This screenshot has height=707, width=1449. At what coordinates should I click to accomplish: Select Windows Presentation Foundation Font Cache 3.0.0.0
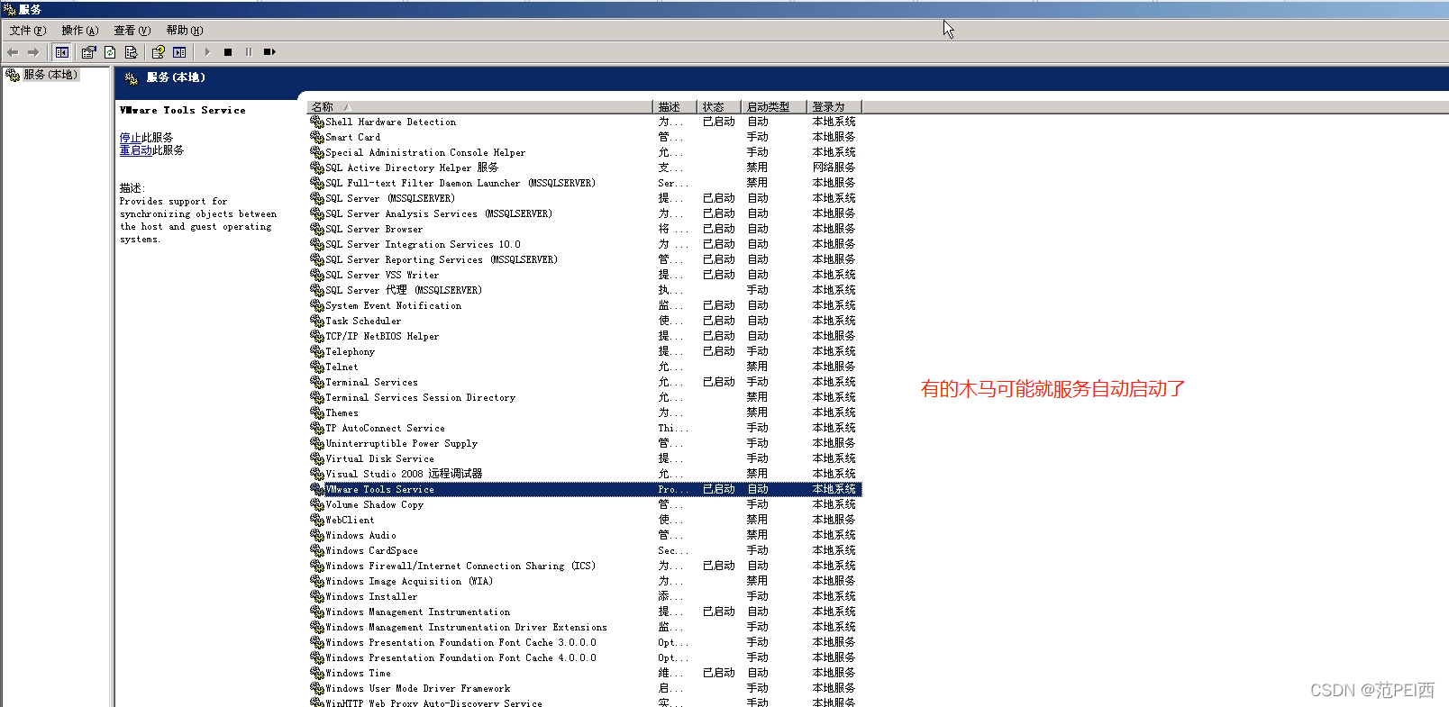point(585,642)
